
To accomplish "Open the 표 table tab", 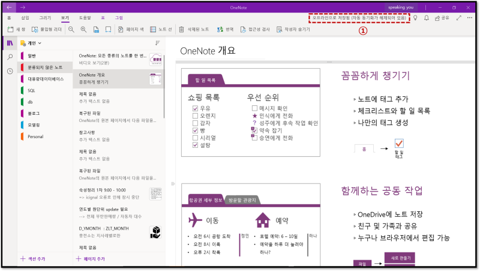I will (103, 18).
